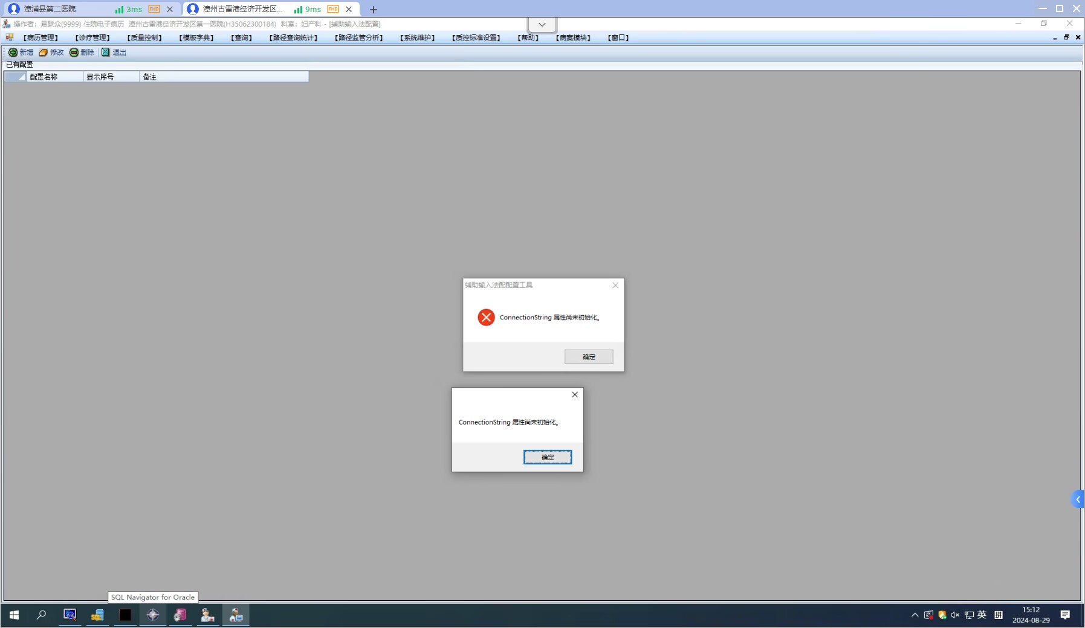
Task: Click the network tray icon
Action: click(x=969, y=615)
